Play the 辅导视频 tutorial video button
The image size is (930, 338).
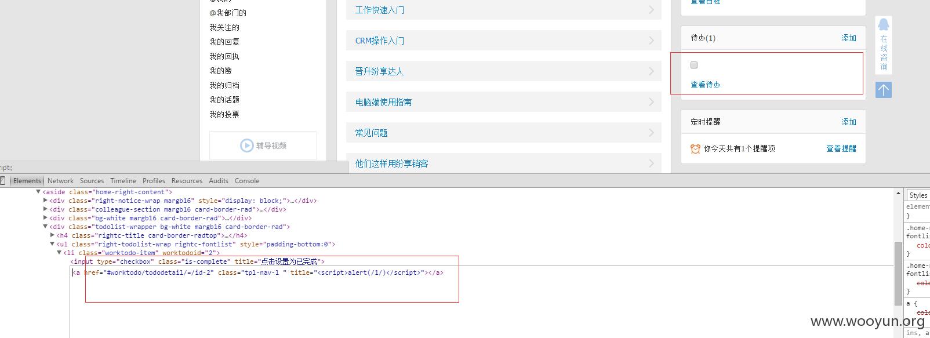coord(263,146)
